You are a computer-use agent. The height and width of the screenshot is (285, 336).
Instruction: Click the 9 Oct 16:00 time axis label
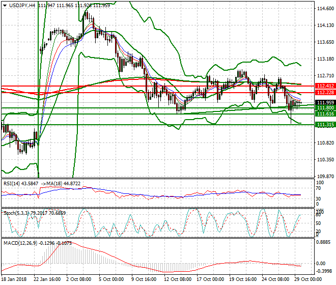click(x=144, y=279)
